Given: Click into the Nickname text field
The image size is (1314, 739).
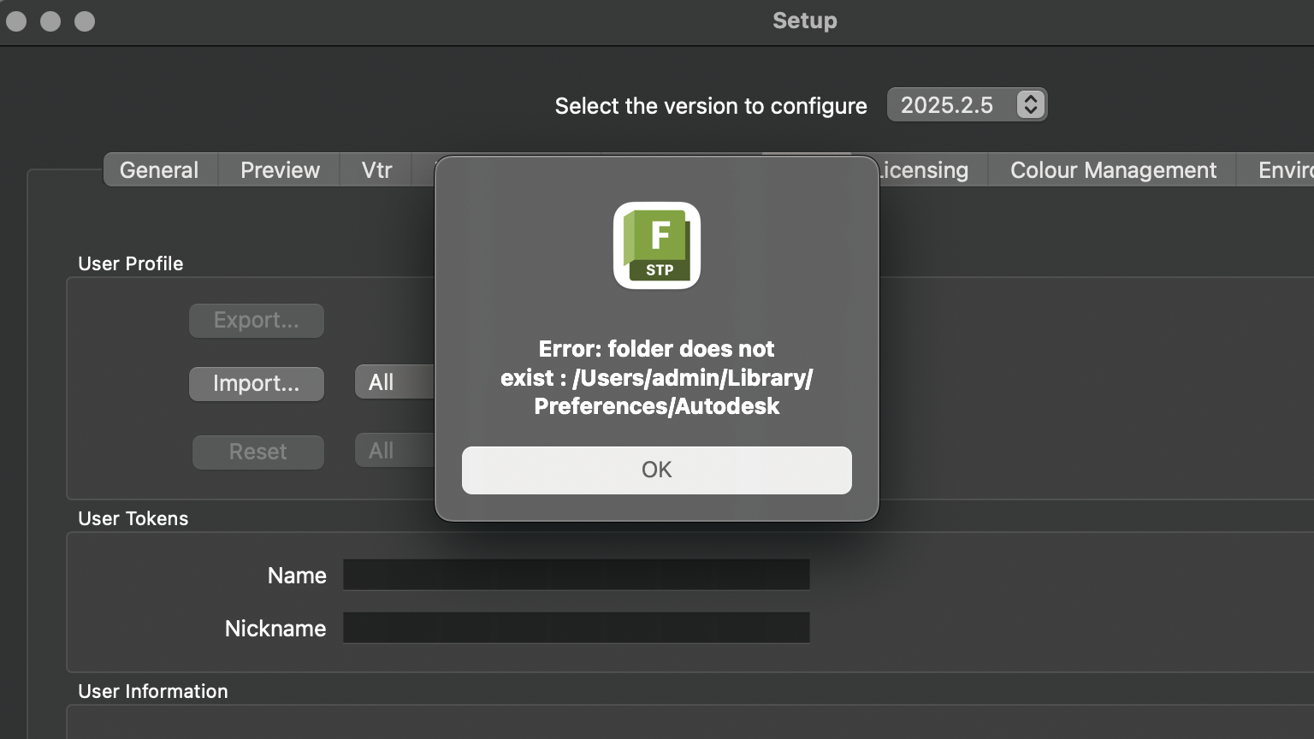Looking at the screenshot, I should click(x=576, y=628).
